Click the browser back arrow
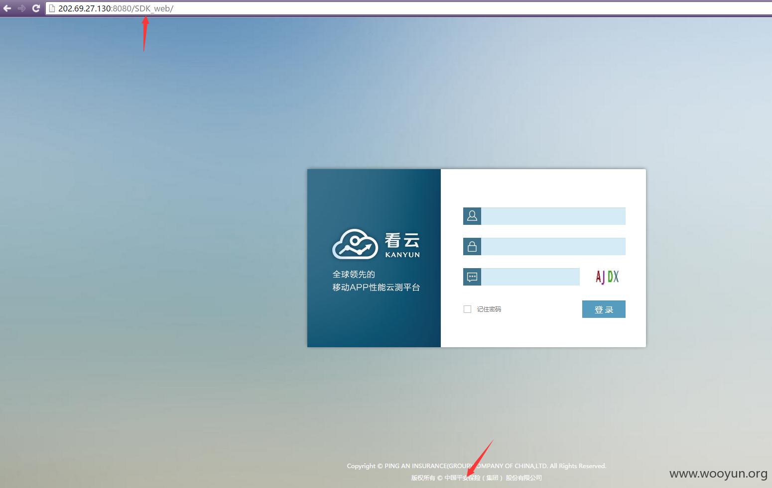Image resolution: width=772 pixels, height=488 pixels. click(x=7, y=8)
